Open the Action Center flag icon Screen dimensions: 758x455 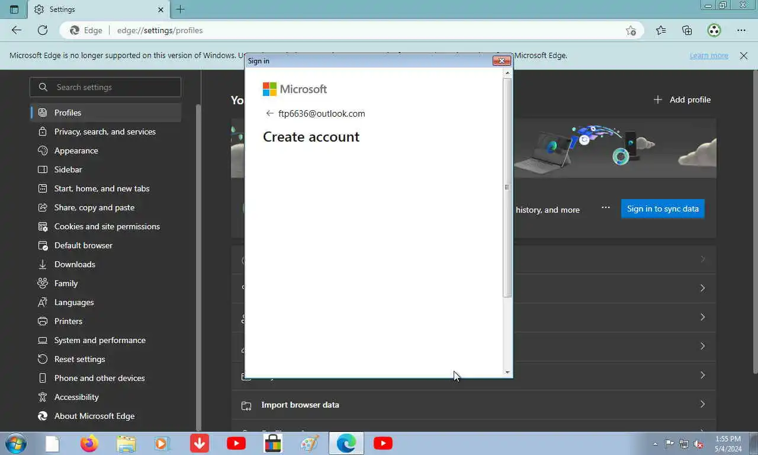[669, 444]
